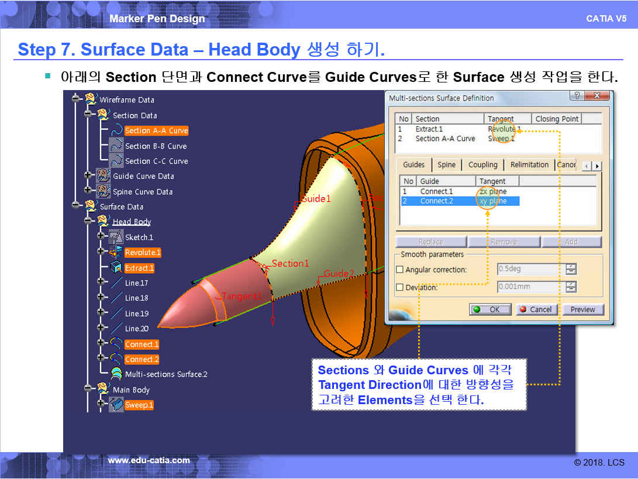Click the dialog help question mark button

click(x=577, y=97)
